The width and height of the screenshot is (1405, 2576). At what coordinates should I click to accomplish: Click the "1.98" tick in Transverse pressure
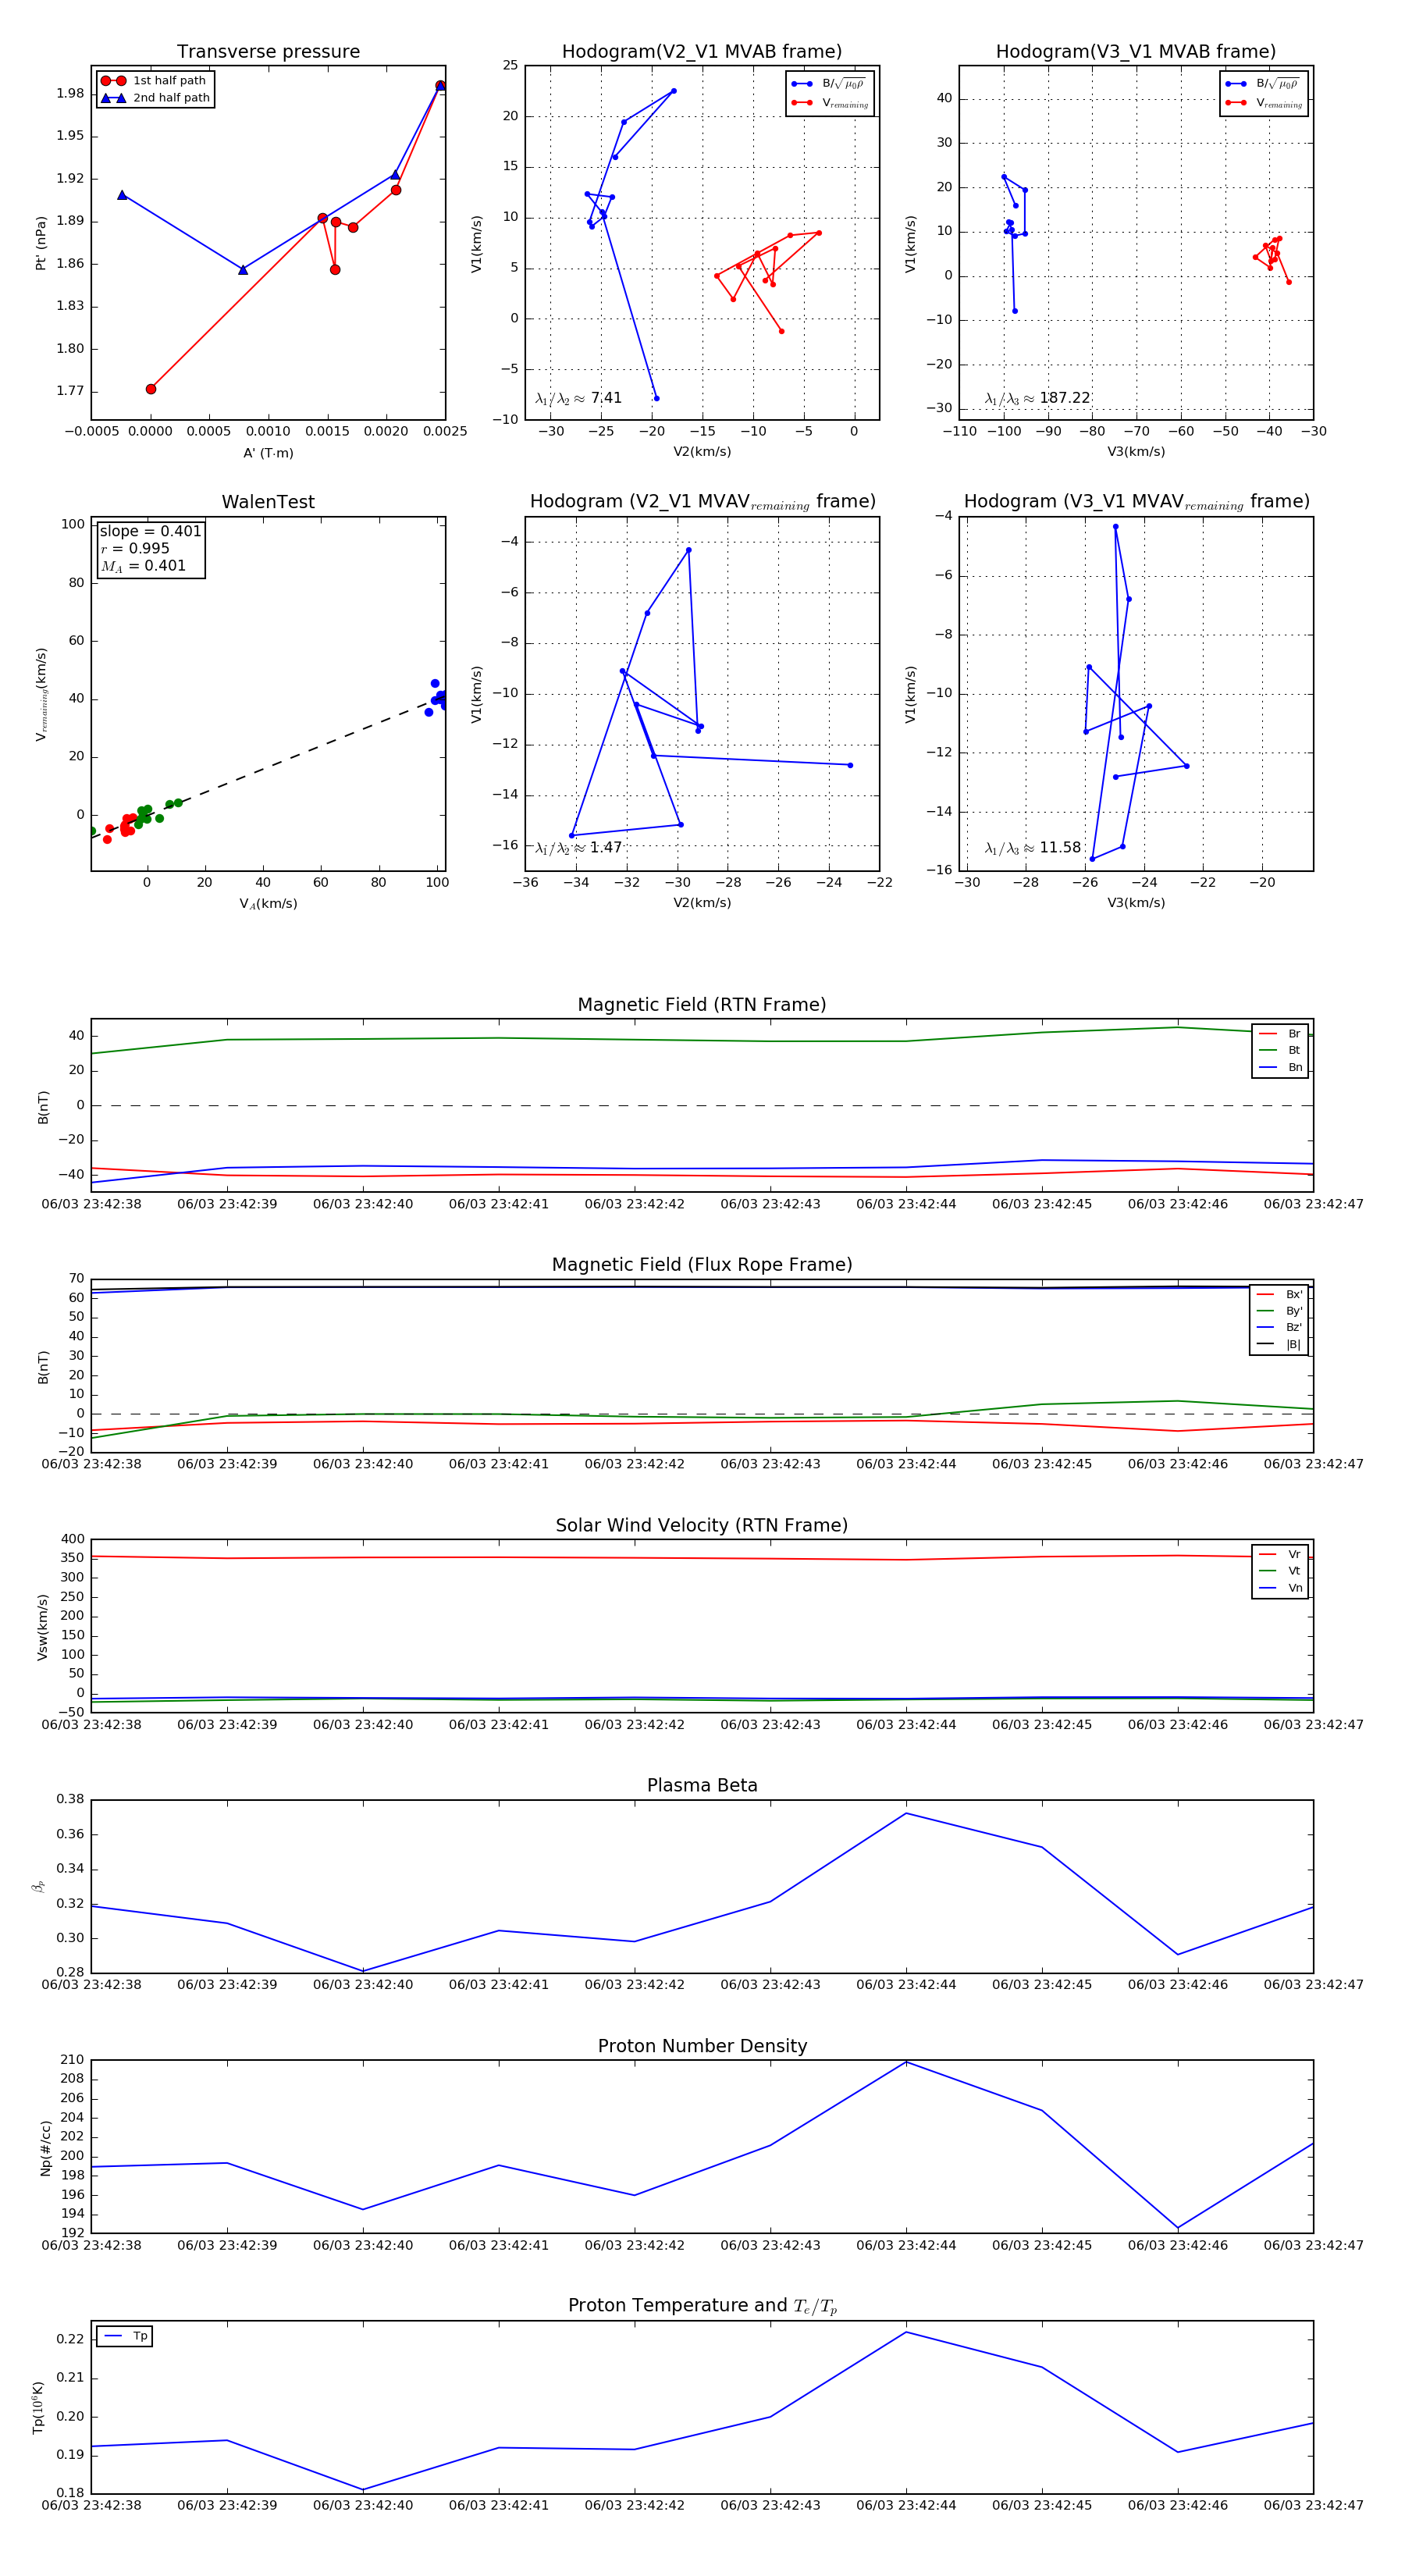point(70,93)
